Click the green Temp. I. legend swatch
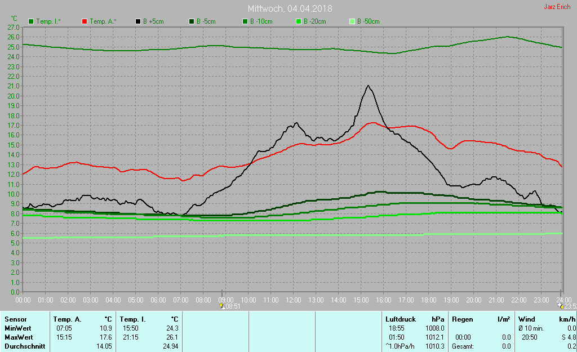This screenshot has height=352, width=577. pyautogui.click(x=31, y=21)
